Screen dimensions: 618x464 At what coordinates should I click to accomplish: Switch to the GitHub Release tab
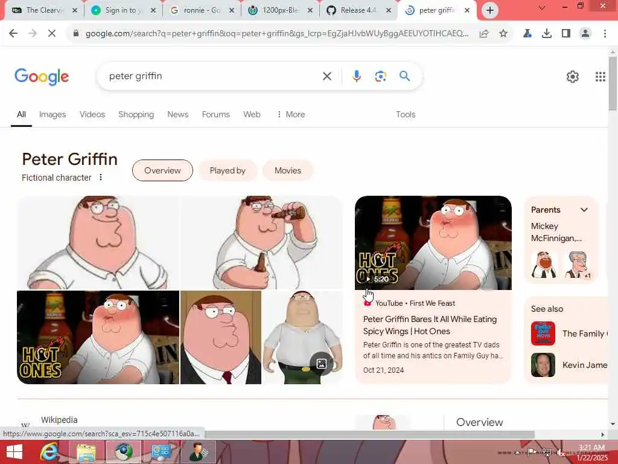coord(358,10)
